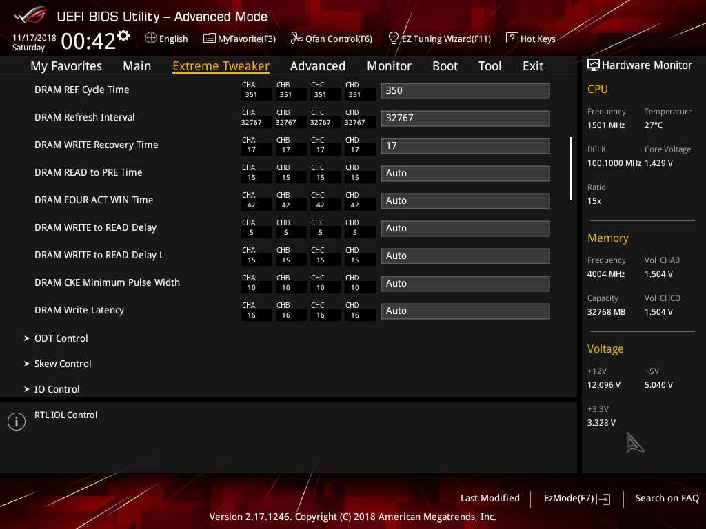Switch to the Advanced tab

317,66
